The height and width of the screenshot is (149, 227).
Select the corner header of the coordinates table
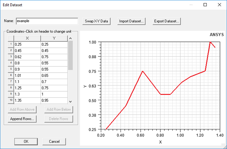pyautogui.click(x=11, y=38)
